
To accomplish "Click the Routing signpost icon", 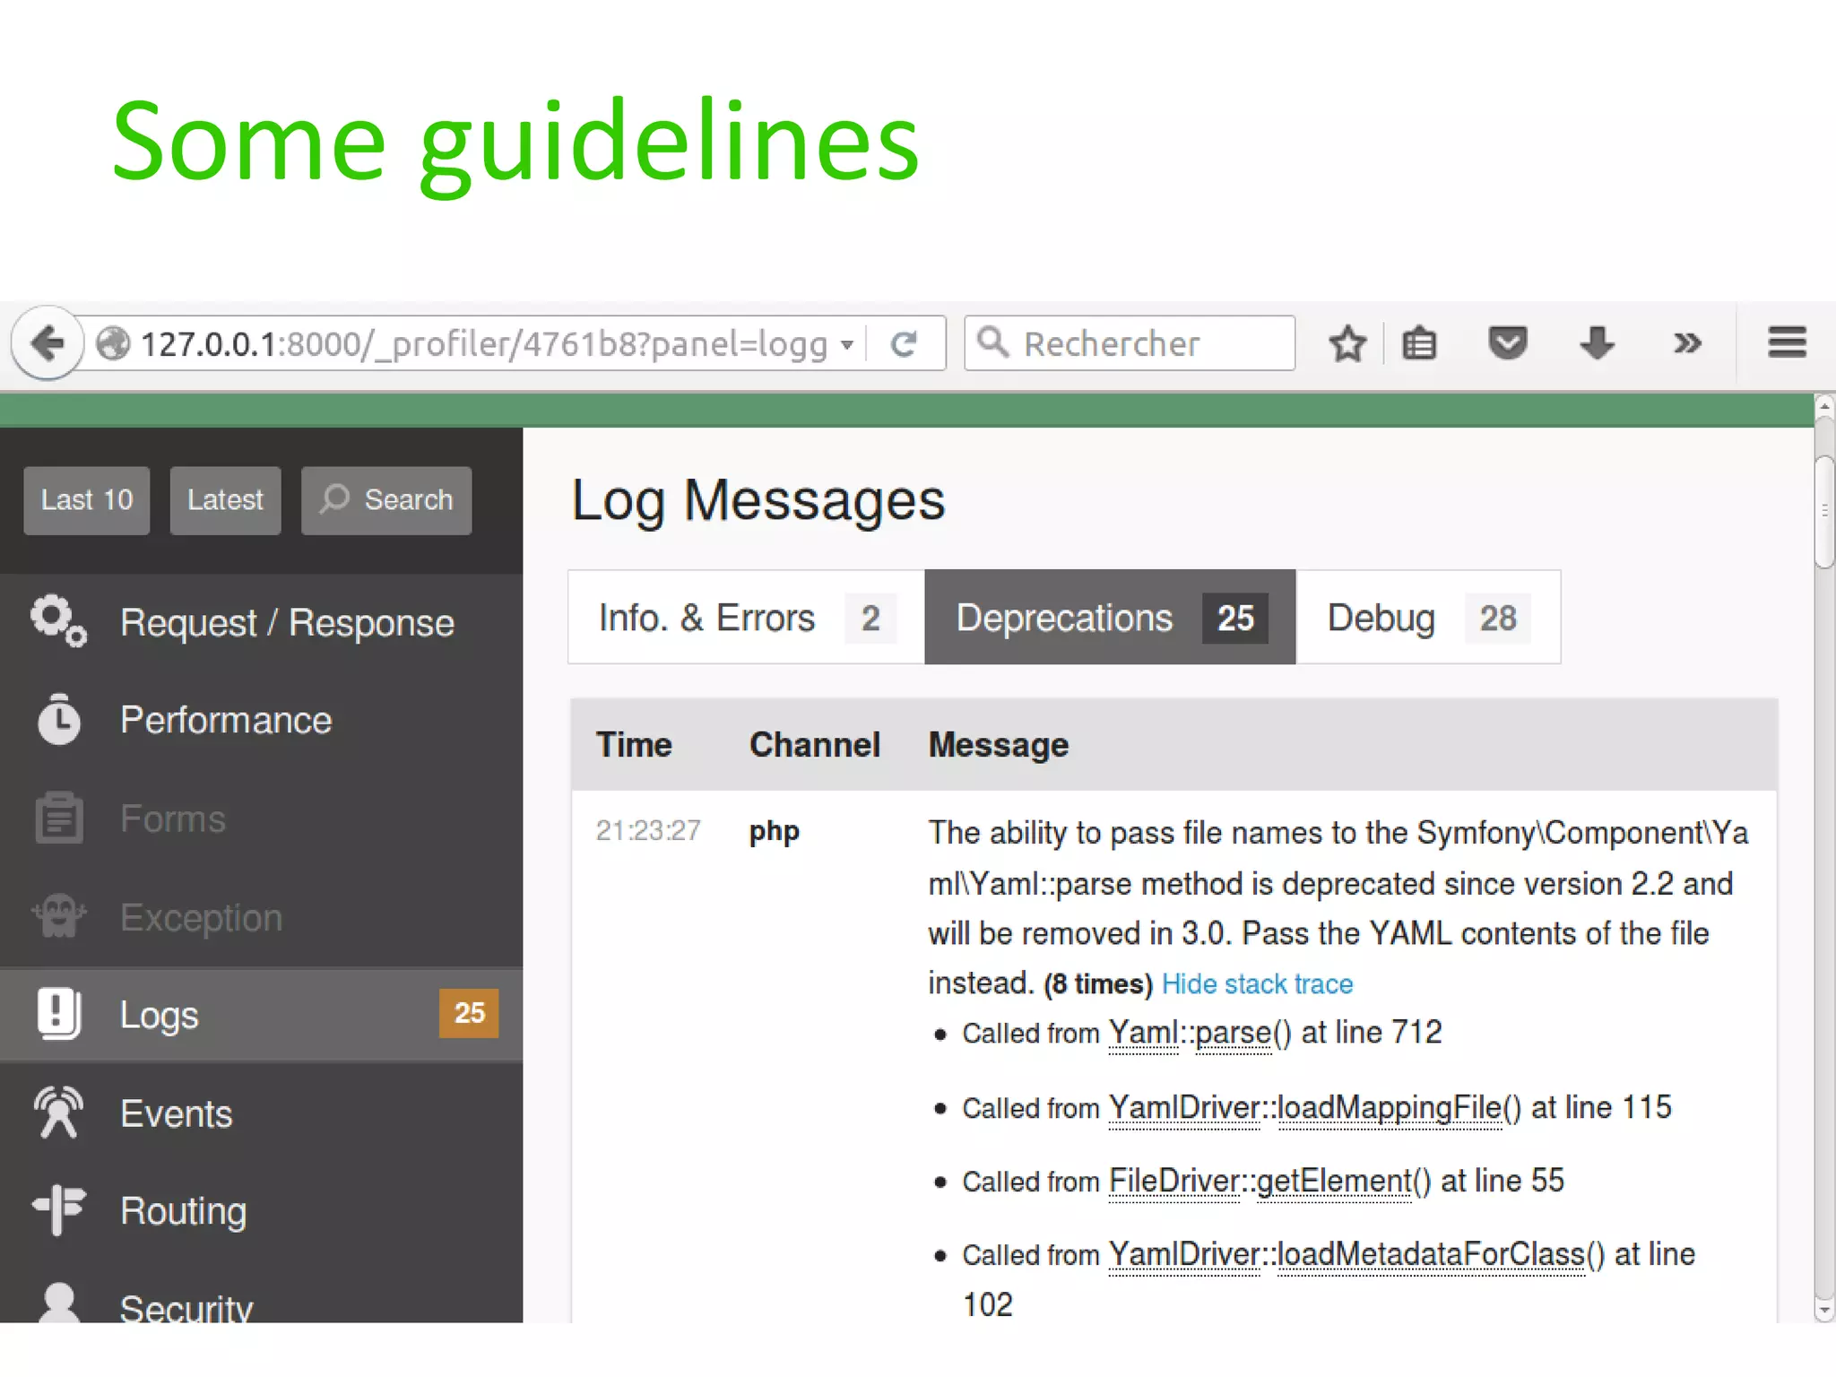I will [59, 1209].
